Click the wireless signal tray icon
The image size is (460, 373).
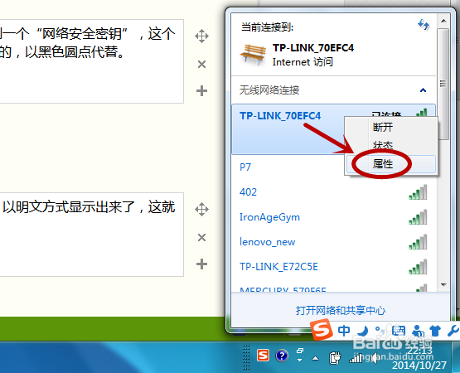coord(356,358)
